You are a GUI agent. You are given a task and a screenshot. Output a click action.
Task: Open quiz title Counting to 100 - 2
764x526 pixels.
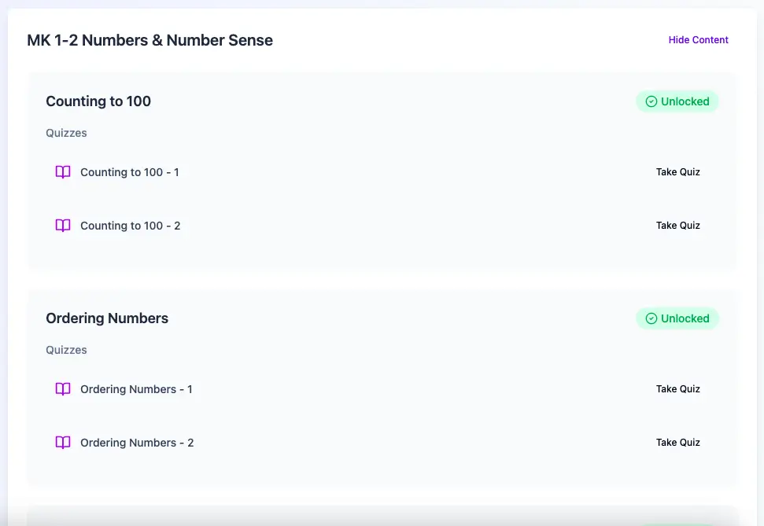tap(130, 226)
